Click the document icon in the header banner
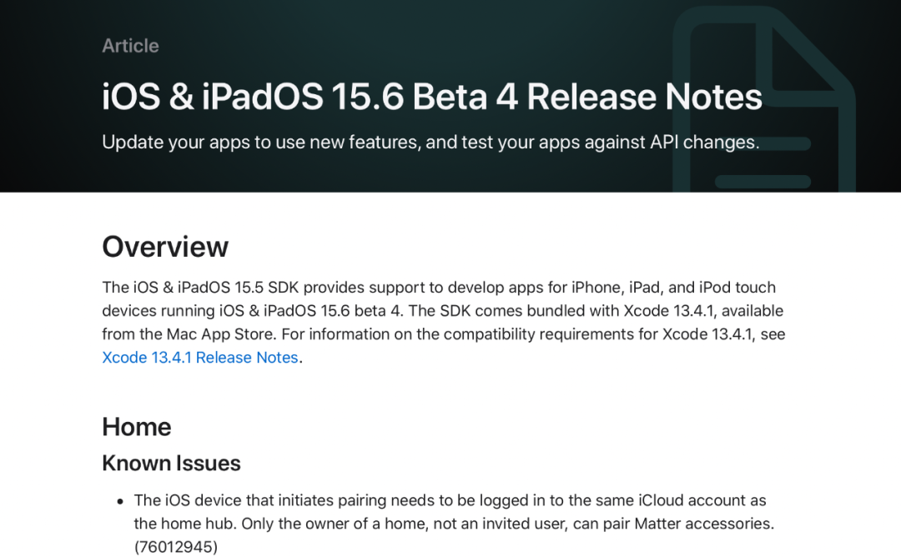This screenshot has width=901, height=557. pos(765,100)
